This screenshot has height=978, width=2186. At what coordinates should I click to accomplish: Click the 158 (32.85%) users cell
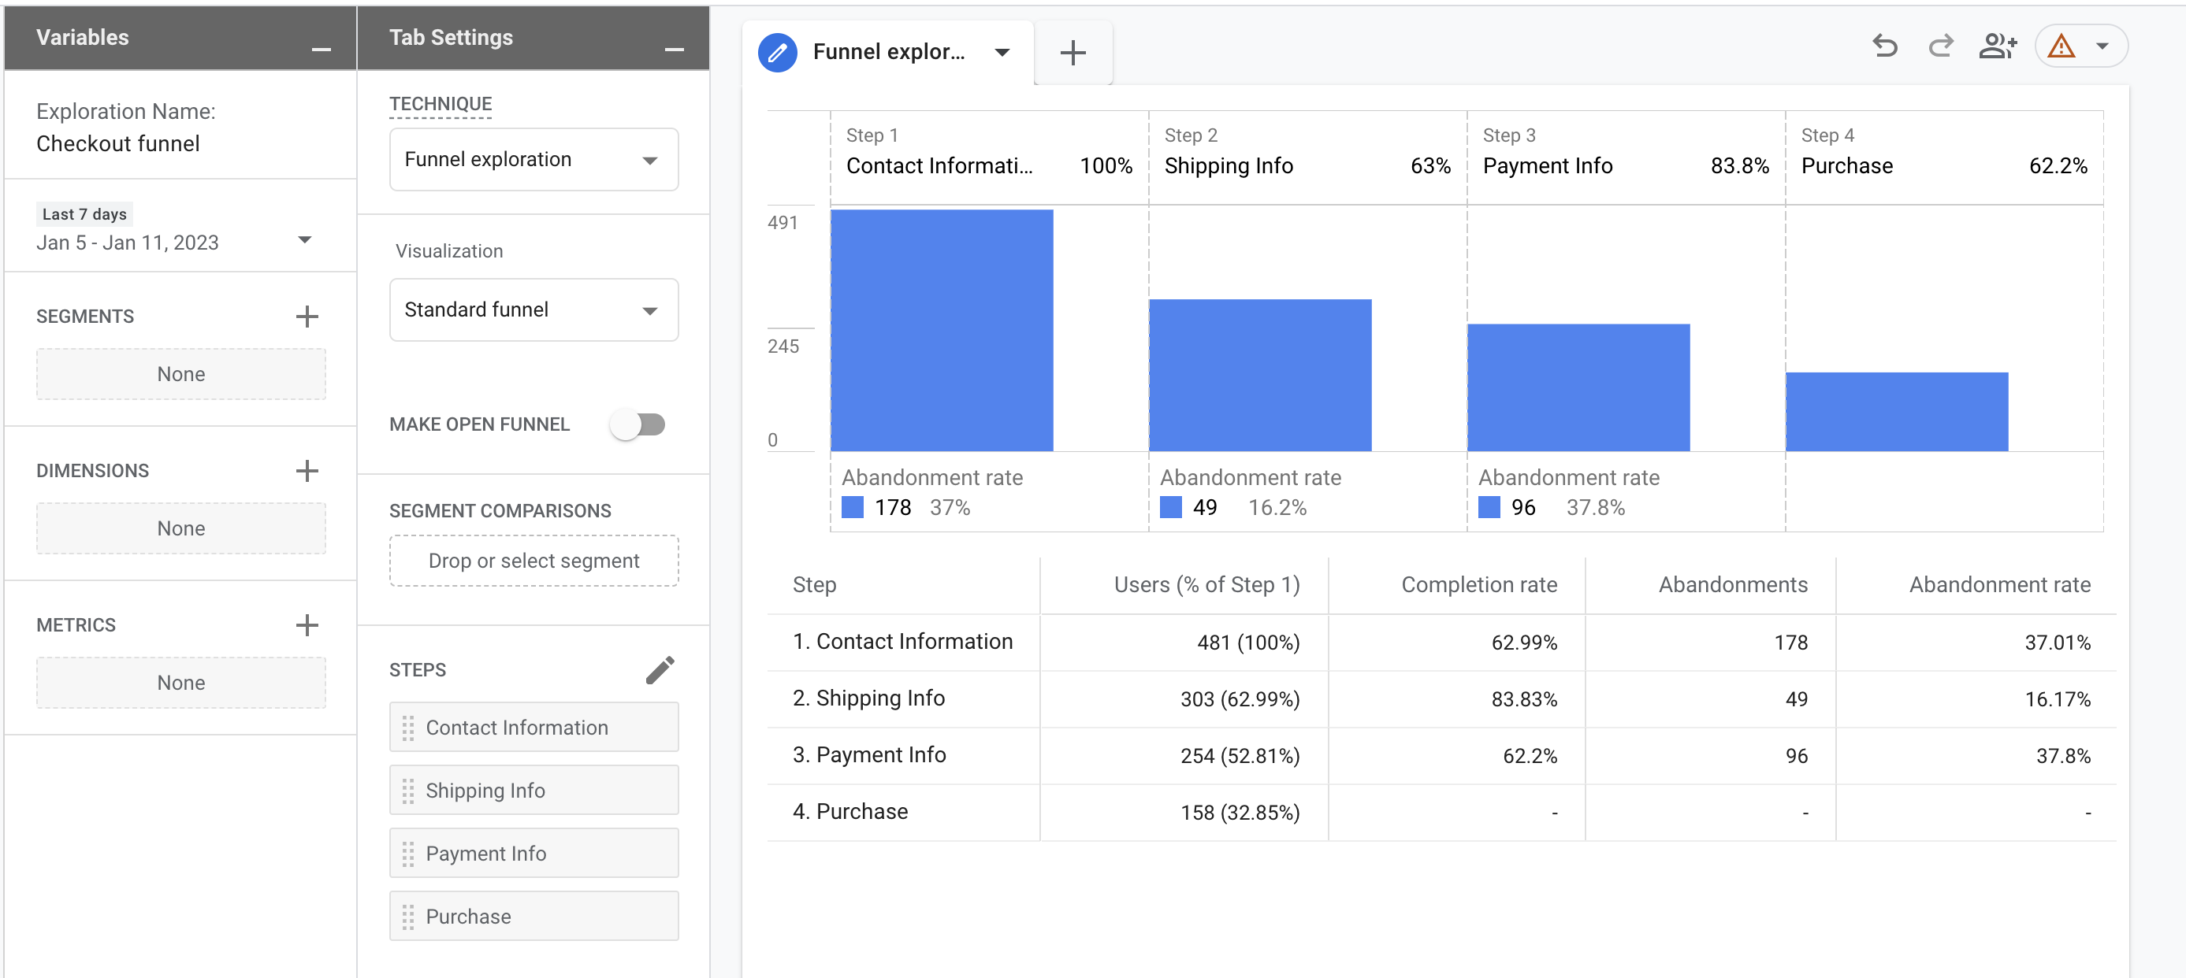[x=1240, y=813]
